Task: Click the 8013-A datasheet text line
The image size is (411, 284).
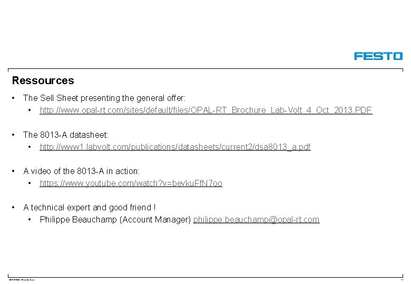Action: (x=65, y=135)
